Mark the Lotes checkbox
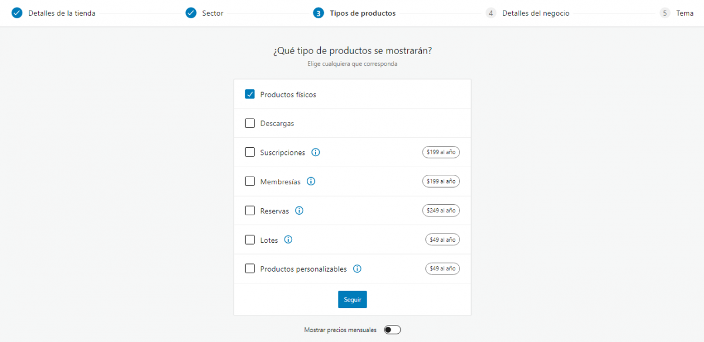 pos(250,240)
